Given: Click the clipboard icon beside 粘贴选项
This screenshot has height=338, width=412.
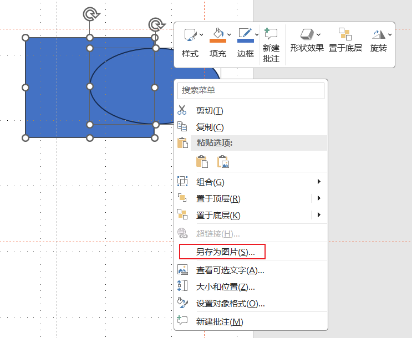Looking at the screenshot, I should (x=182, y=143).
